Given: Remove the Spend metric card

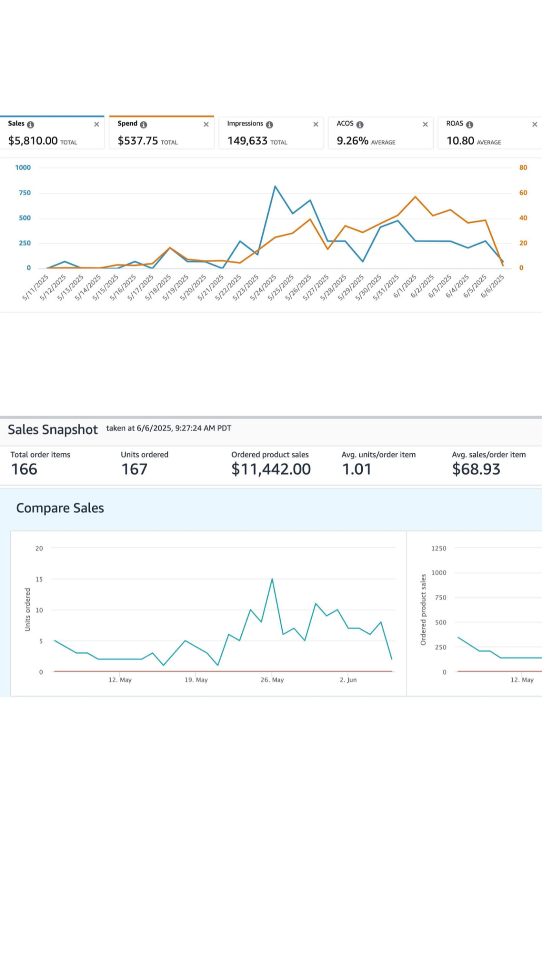Looking at the screenshot, I should (x=206, y=124).
